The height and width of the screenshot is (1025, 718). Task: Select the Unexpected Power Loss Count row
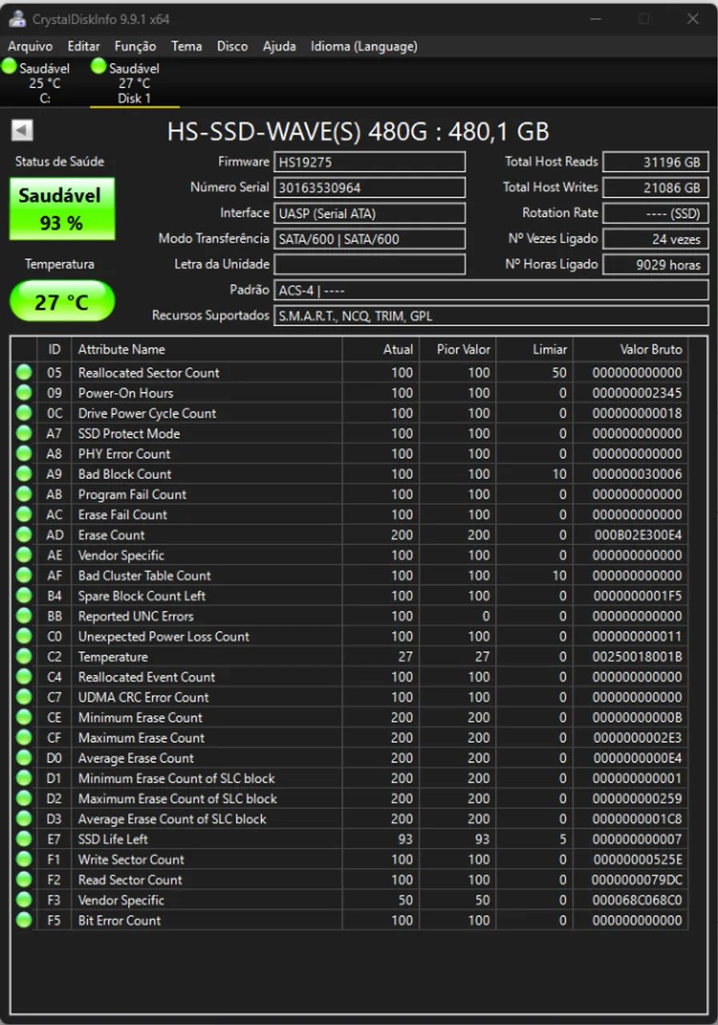(x=350, y=637)
